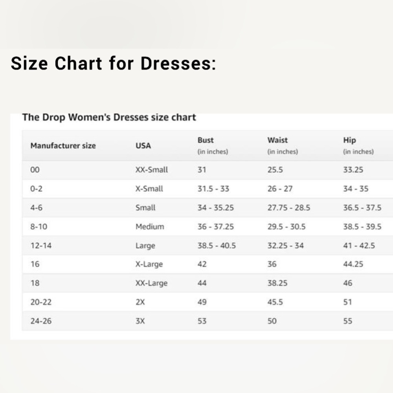393x393 pixels.
Task: Click the 'Medium' size cell
Action: (x=150, y=227)
